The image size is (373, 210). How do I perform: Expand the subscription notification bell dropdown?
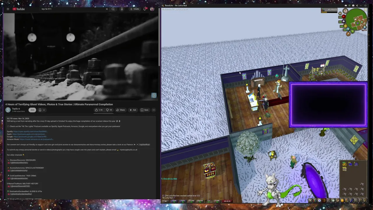click(x=42, y=110)
